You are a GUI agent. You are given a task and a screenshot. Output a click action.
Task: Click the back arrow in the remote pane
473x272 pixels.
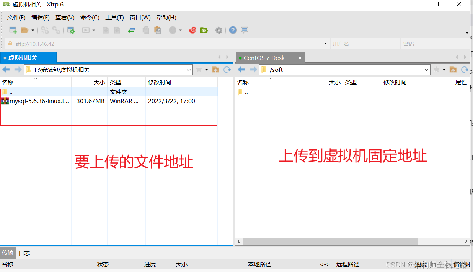click(x=241, y=70)
